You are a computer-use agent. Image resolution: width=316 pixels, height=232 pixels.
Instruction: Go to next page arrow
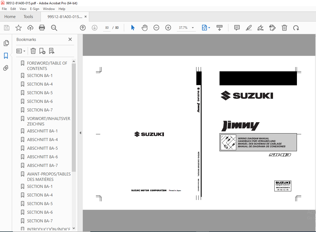tap(95, 28)
